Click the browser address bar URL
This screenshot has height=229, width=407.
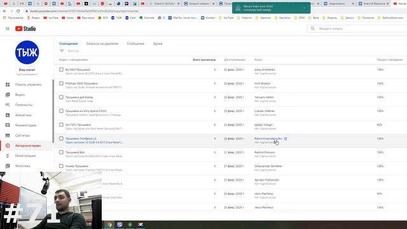click(84, 11)
